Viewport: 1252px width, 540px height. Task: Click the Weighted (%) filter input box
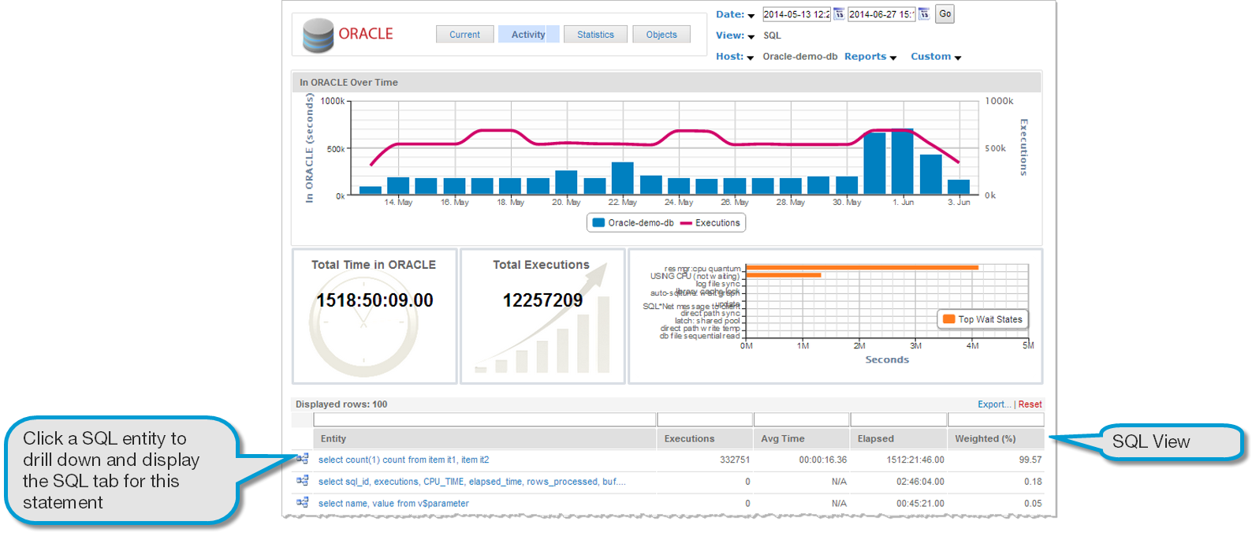(996, 419)
